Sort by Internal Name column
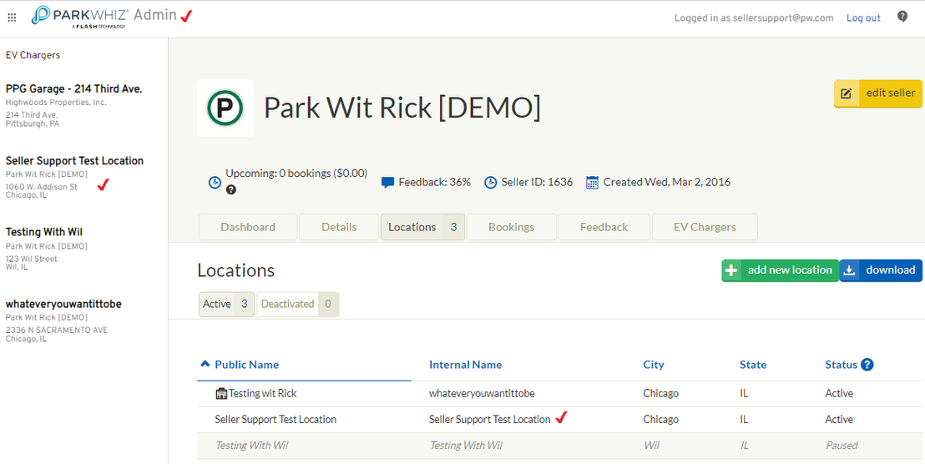The image size is (925, 464). pos(466,365)
